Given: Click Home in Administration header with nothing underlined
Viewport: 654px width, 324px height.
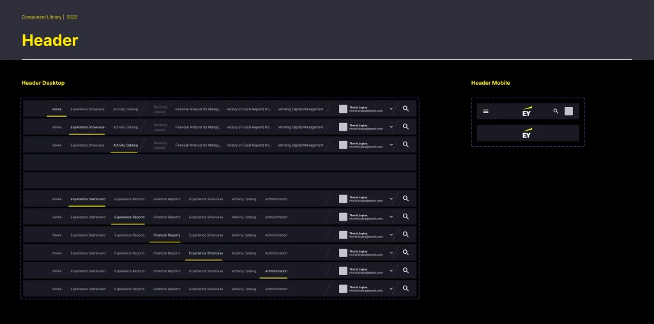Looking at the screenshot, I should point(57,288).
